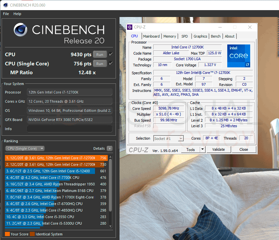This screenshot has width=279, height=240.
Task: Switch to the SPD tab
Action: pos(184,36)
